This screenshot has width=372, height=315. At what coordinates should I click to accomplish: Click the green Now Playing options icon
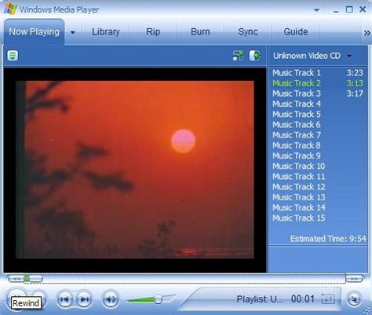click(x=13, y=56)
